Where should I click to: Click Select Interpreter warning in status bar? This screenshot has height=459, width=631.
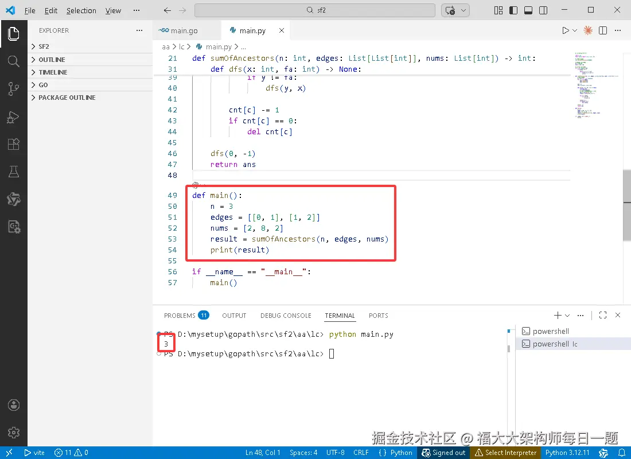coord(505,453)
